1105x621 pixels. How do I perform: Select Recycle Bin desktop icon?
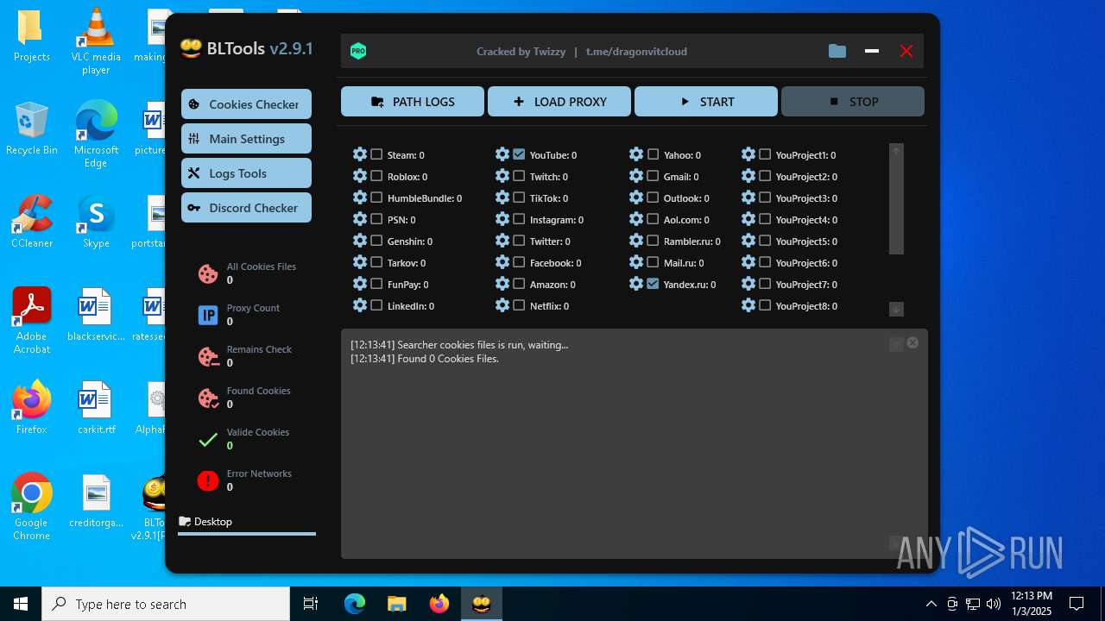click(31, 127)
